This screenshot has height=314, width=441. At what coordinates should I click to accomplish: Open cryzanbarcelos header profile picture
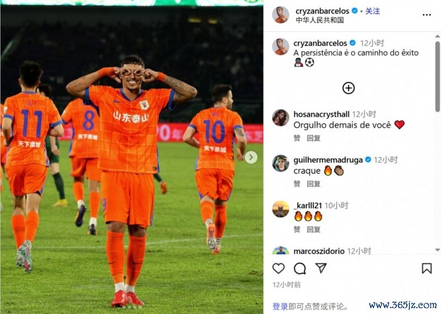[x=280, y=15]
